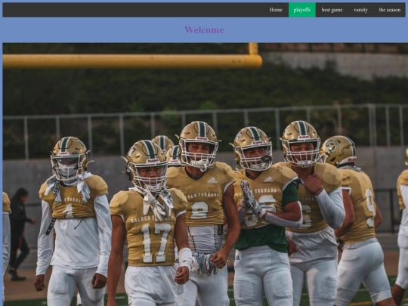The width and height of the screenshot is (408, 306).
Task: Select the highlighted playoffs menu item
Action: pos(302,10)
